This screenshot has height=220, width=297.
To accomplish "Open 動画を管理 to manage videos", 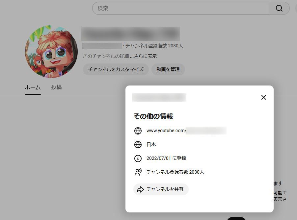I will [168, 69].
